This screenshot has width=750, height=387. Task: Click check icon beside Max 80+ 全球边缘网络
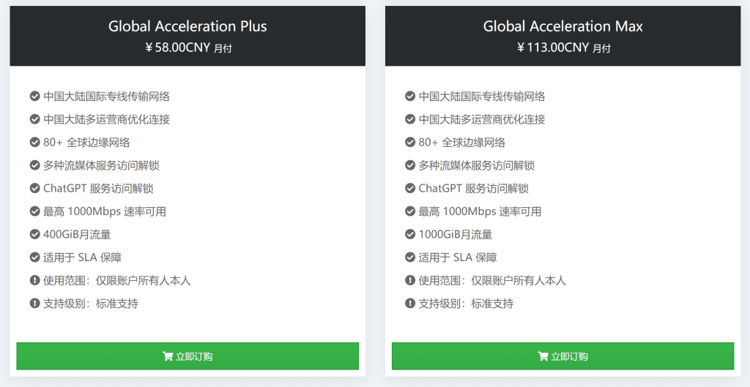(410, 142)
